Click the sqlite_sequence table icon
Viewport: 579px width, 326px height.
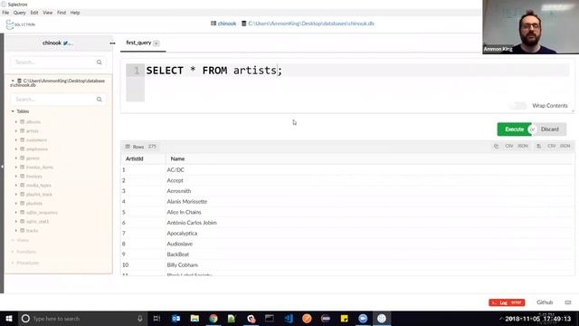[x=22, y=212]
